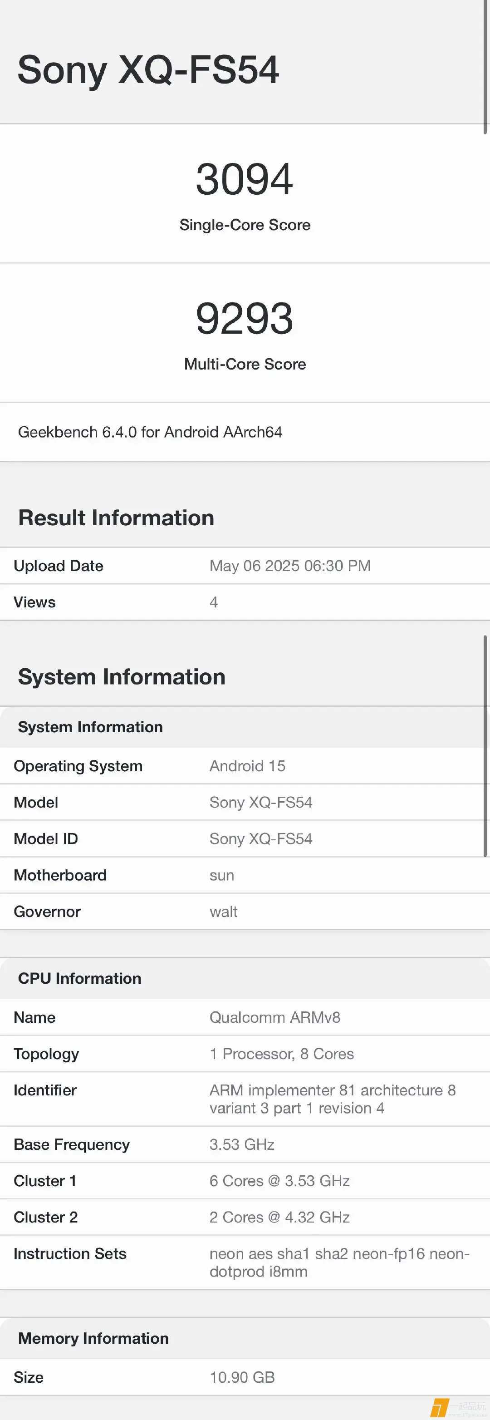Image resolution: width=490 pixels, height=1420 pixels.
Task: Click the Memory Information table header
Action: coord(94,1338)
